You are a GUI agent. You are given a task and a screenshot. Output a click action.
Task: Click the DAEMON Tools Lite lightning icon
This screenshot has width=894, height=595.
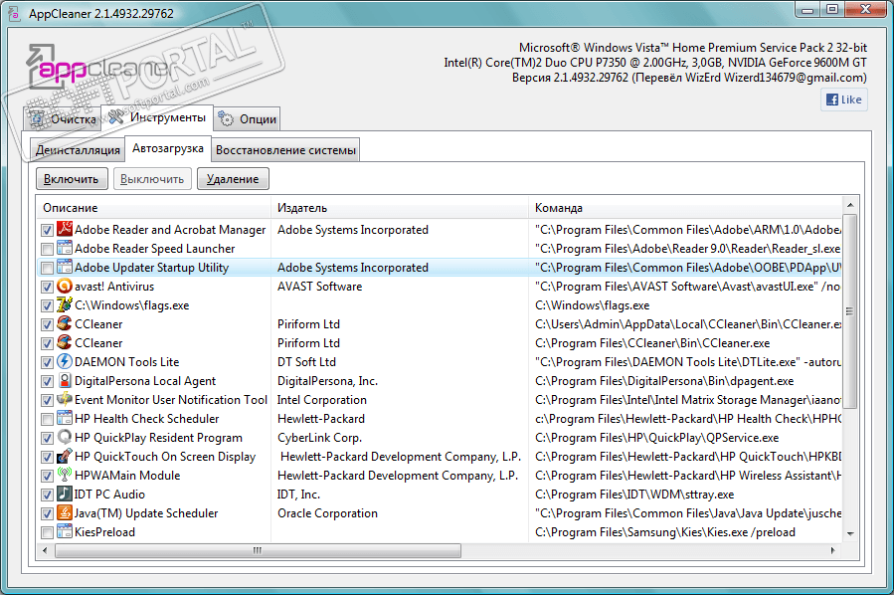coord(65,361)
